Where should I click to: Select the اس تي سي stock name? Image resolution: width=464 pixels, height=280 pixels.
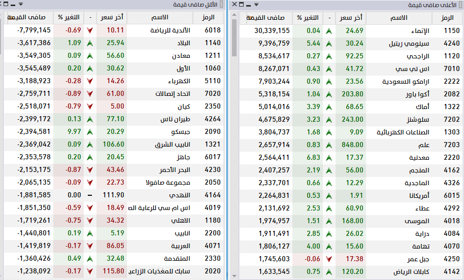(412, 69)
